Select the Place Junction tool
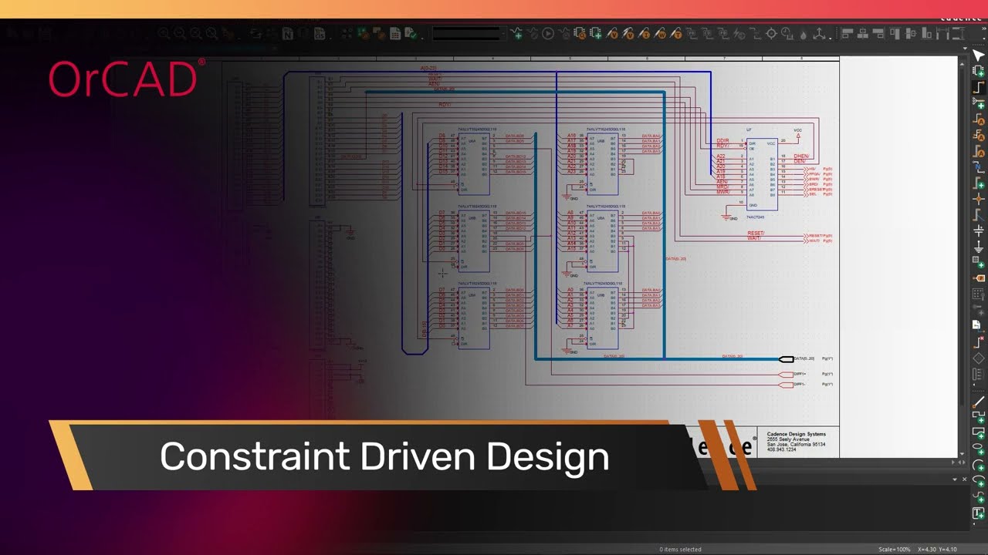The height and width of the screenshot is (555, 988). pos(979,199)
